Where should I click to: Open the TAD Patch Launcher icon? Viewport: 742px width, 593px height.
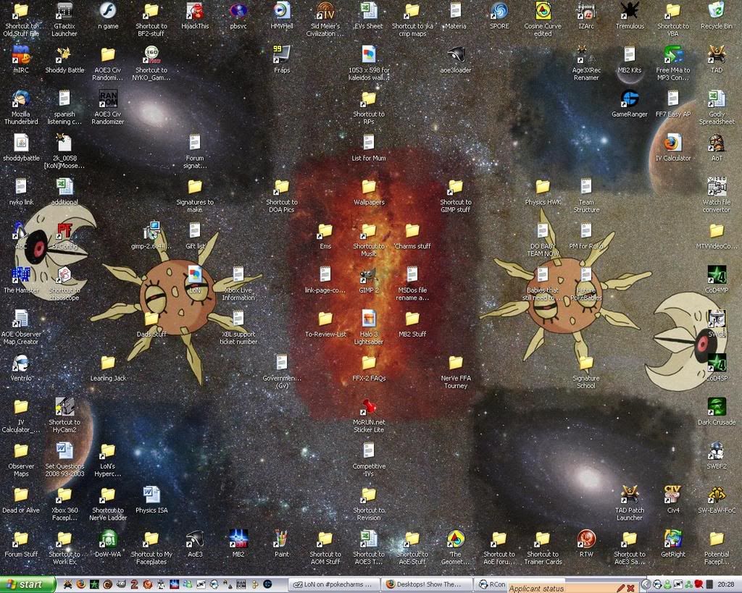pos(630,495)
